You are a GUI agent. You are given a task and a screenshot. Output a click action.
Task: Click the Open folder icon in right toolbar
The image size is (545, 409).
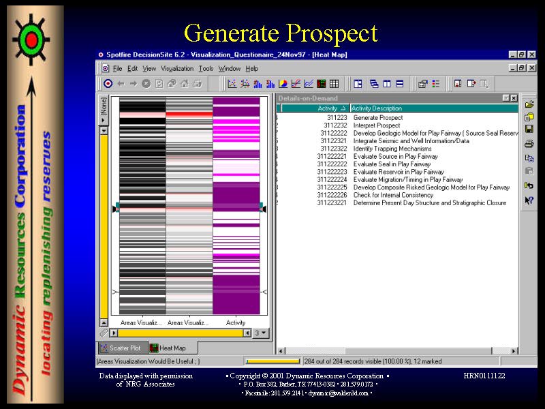coord(529,104)
